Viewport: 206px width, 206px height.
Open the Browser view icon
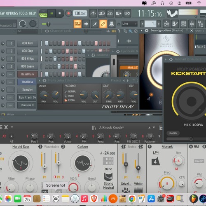point(201,24)
